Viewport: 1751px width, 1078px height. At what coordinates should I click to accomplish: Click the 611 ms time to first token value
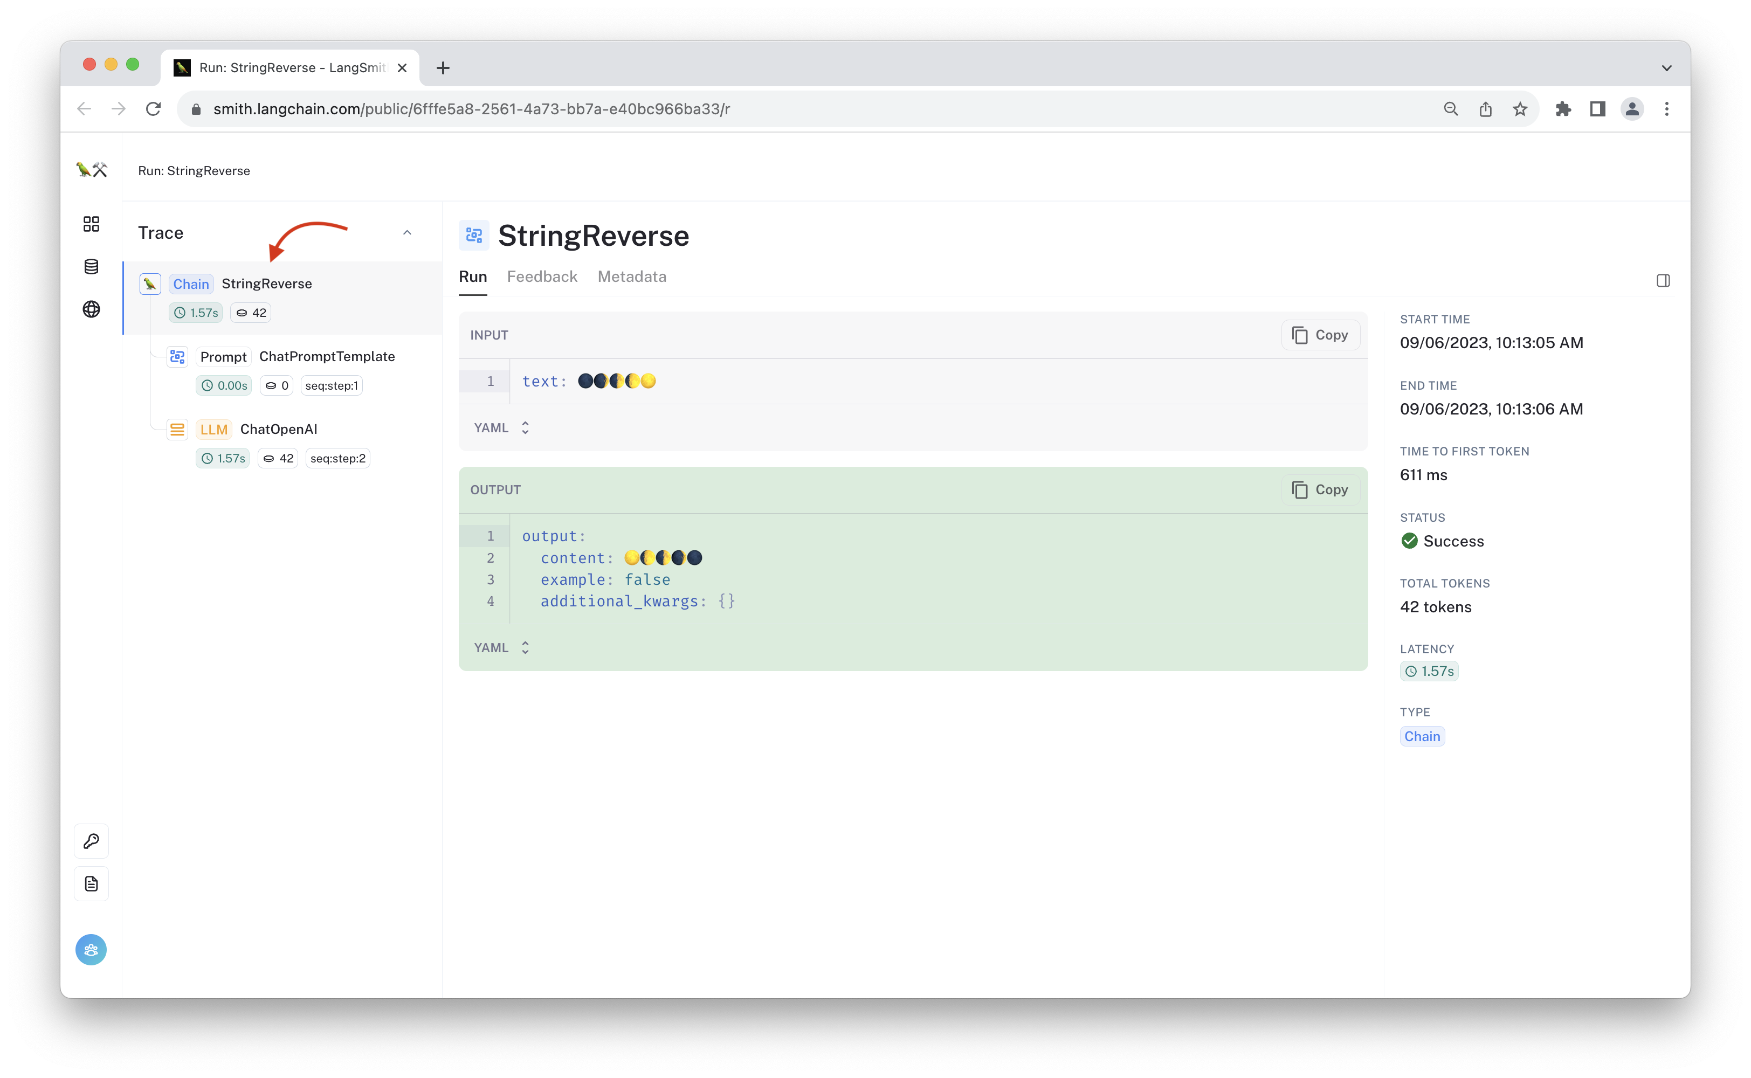[x=1423, y=475]
